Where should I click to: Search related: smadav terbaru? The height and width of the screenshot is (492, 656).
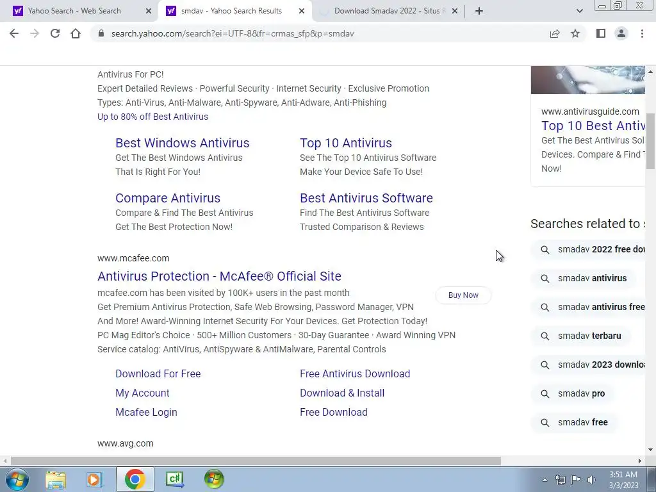pos(580,336)
